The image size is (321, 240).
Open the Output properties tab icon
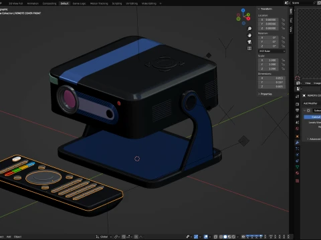[x=297, y=110]
